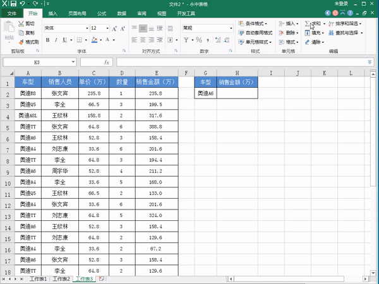Click the select-all corner triangle

(x=11, y=73)
